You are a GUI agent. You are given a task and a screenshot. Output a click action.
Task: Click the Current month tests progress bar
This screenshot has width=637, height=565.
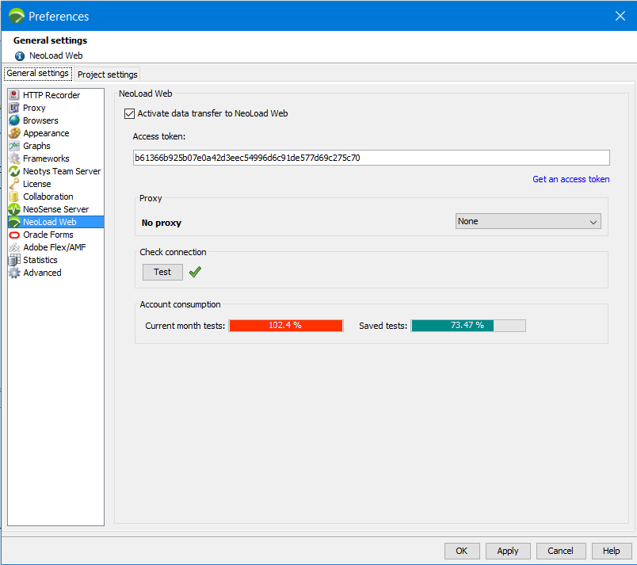point(285,326)
